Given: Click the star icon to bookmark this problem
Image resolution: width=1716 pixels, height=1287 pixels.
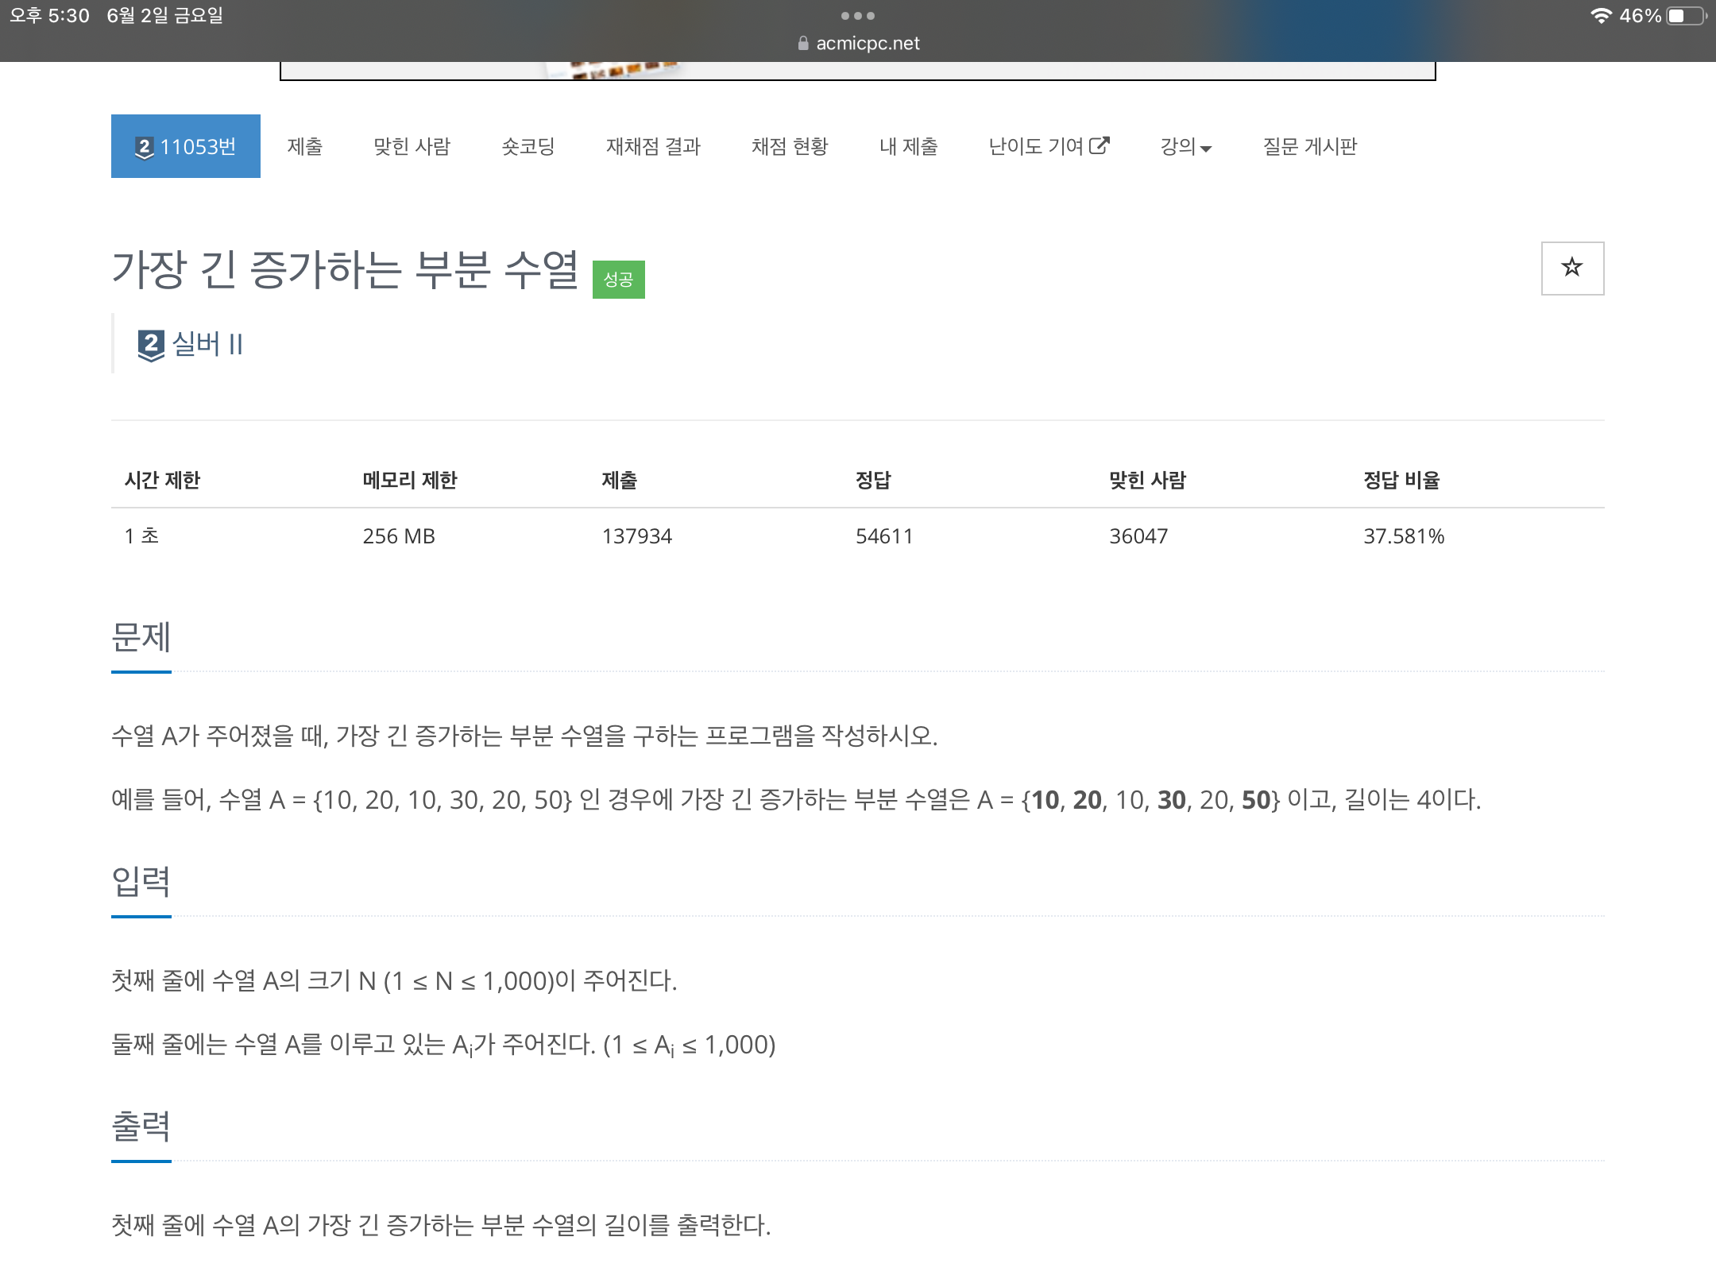Looking at the screenshot, I should [1571, 268].
